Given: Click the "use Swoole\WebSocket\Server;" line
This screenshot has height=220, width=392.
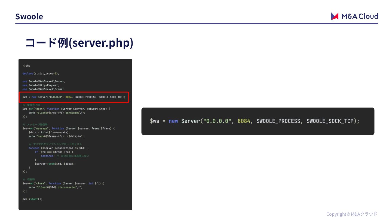Looking at the screenshot, I should click(44, 81).
